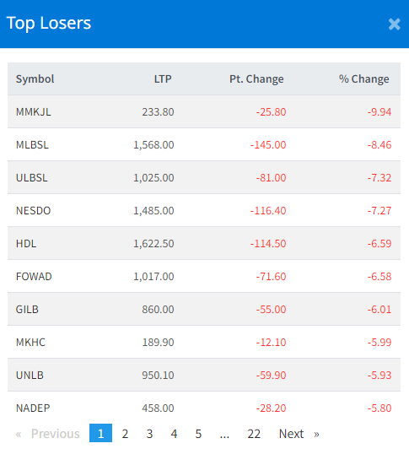409x465 pixels.
Task: Sort by Symbol column header
Action: click(x=35, y=78)
